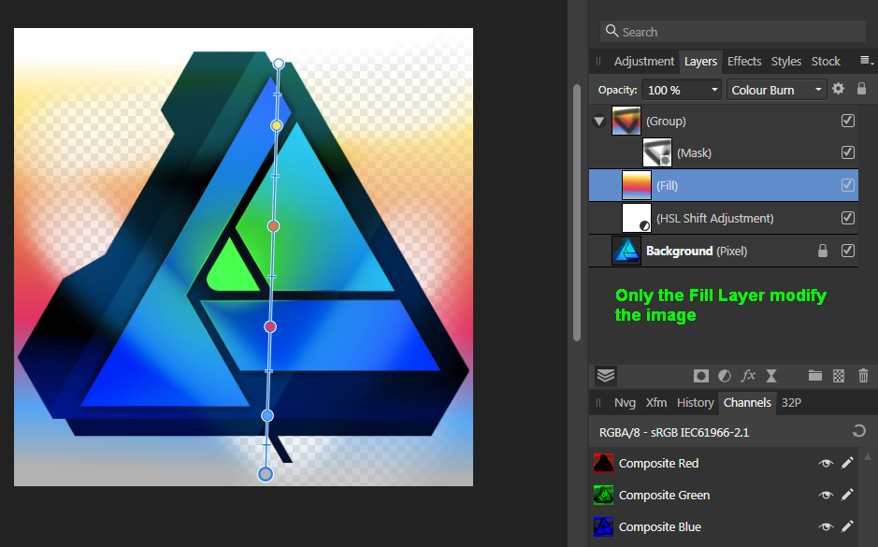Select the yellow gradient stop on canvas
The width and height of the screenshot is (878, 547).
click(x=276, y=125)
